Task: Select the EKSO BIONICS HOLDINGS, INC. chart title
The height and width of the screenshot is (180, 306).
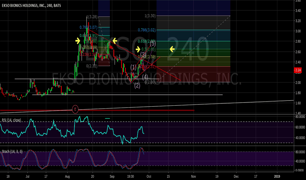Action: 31,6
